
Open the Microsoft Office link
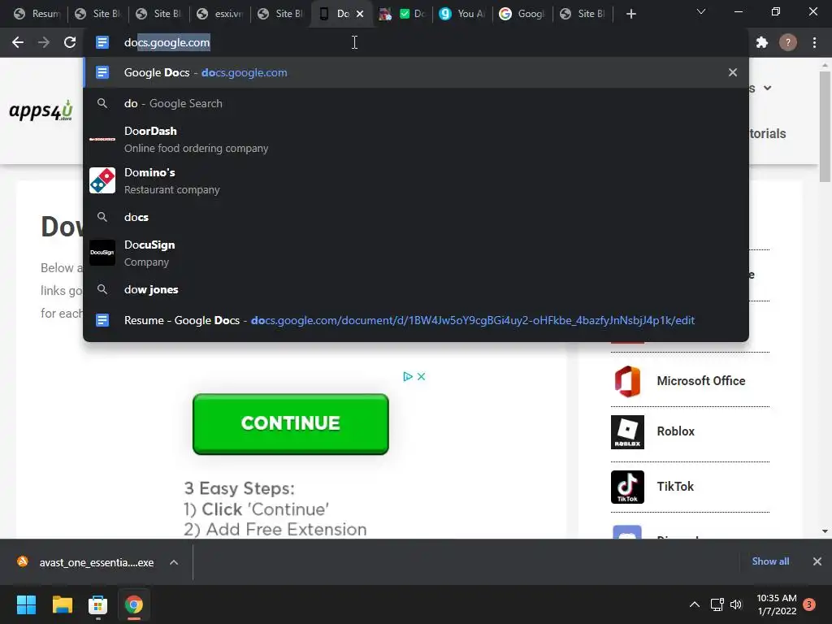click(701, 381)
